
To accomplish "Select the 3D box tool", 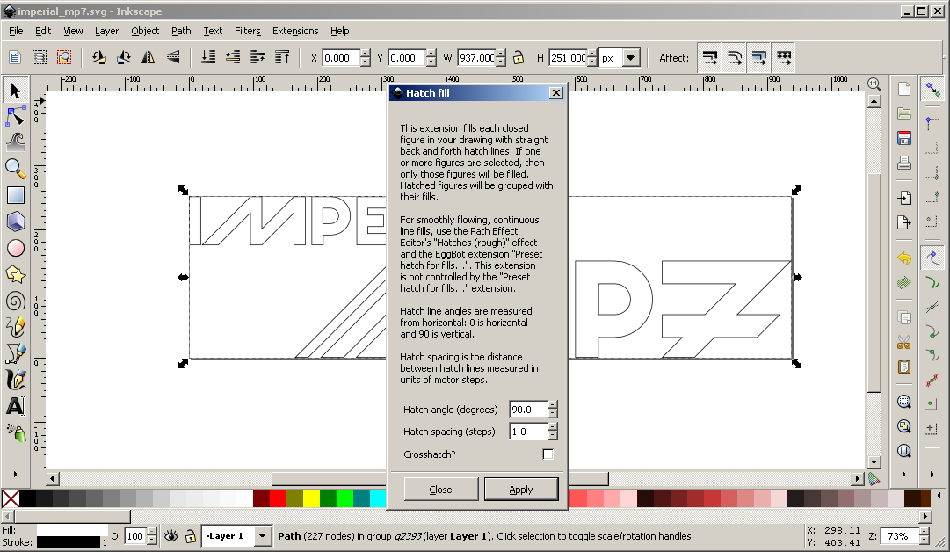I will point(15,222).
